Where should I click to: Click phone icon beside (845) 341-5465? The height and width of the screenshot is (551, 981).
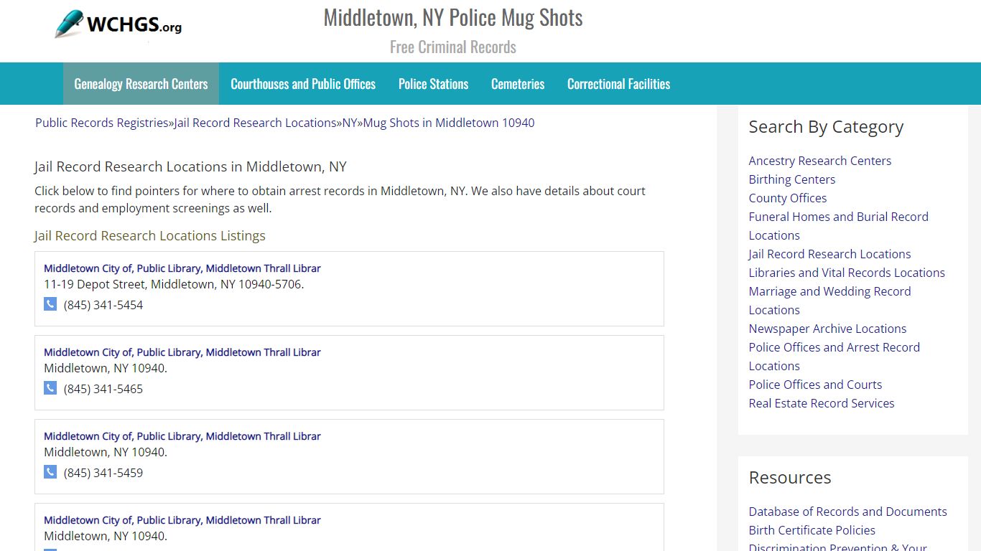click(x=50, y=388)
